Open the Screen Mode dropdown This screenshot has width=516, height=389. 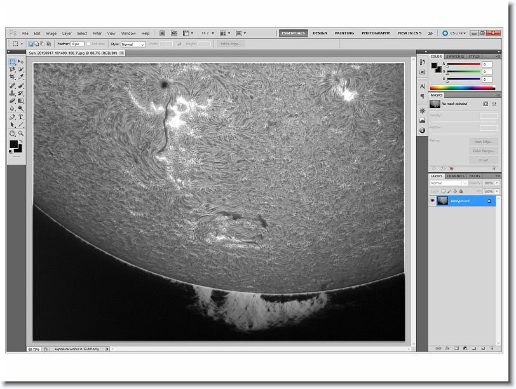[241, 33]
